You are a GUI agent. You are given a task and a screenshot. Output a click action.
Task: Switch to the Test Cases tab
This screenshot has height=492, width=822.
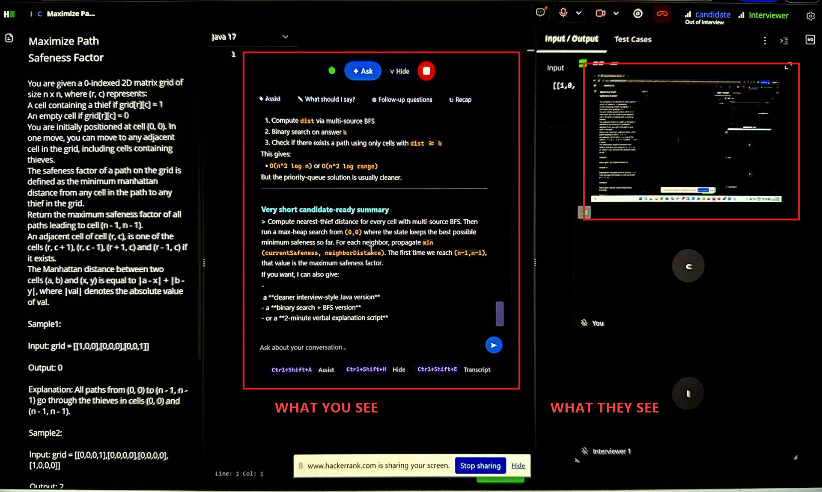coord(633,39)
